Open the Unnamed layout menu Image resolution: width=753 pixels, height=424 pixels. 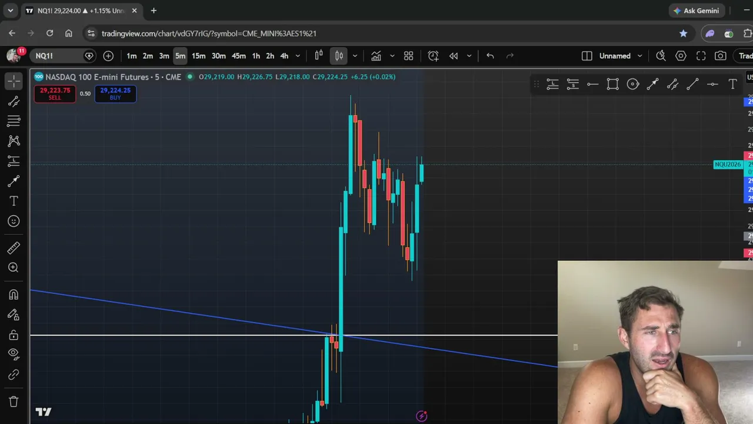tap(621, 56)
